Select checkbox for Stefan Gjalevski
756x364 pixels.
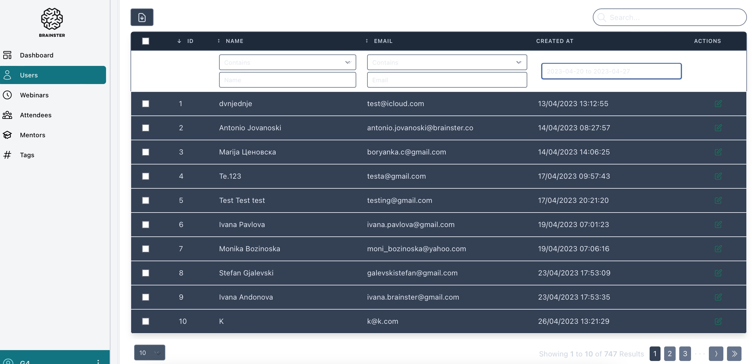[x=146, y=273]
